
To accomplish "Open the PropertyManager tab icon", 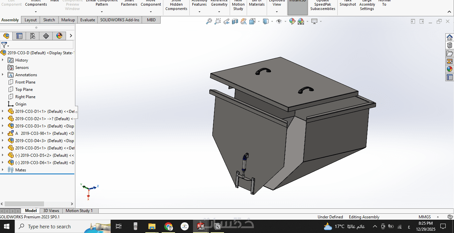I will 19,36.
